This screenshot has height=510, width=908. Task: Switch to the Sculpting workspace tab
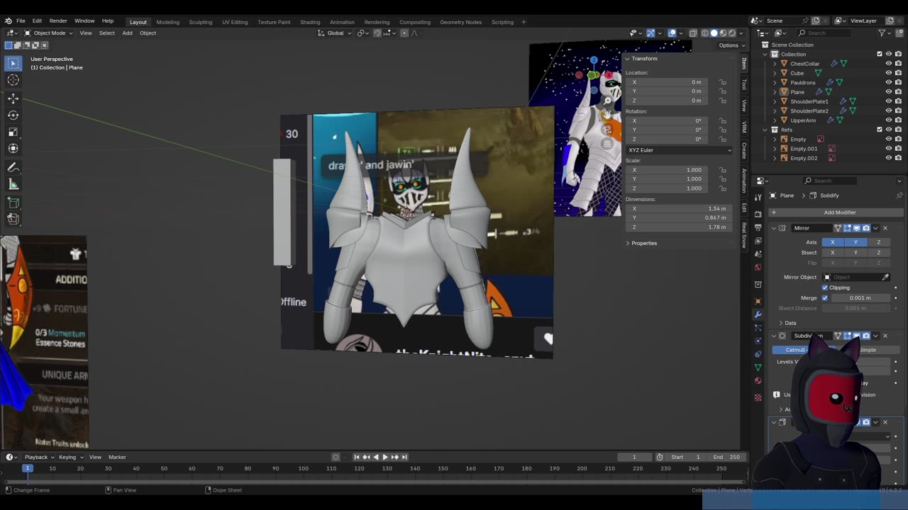pyautogui.click(x=200, y=22)
